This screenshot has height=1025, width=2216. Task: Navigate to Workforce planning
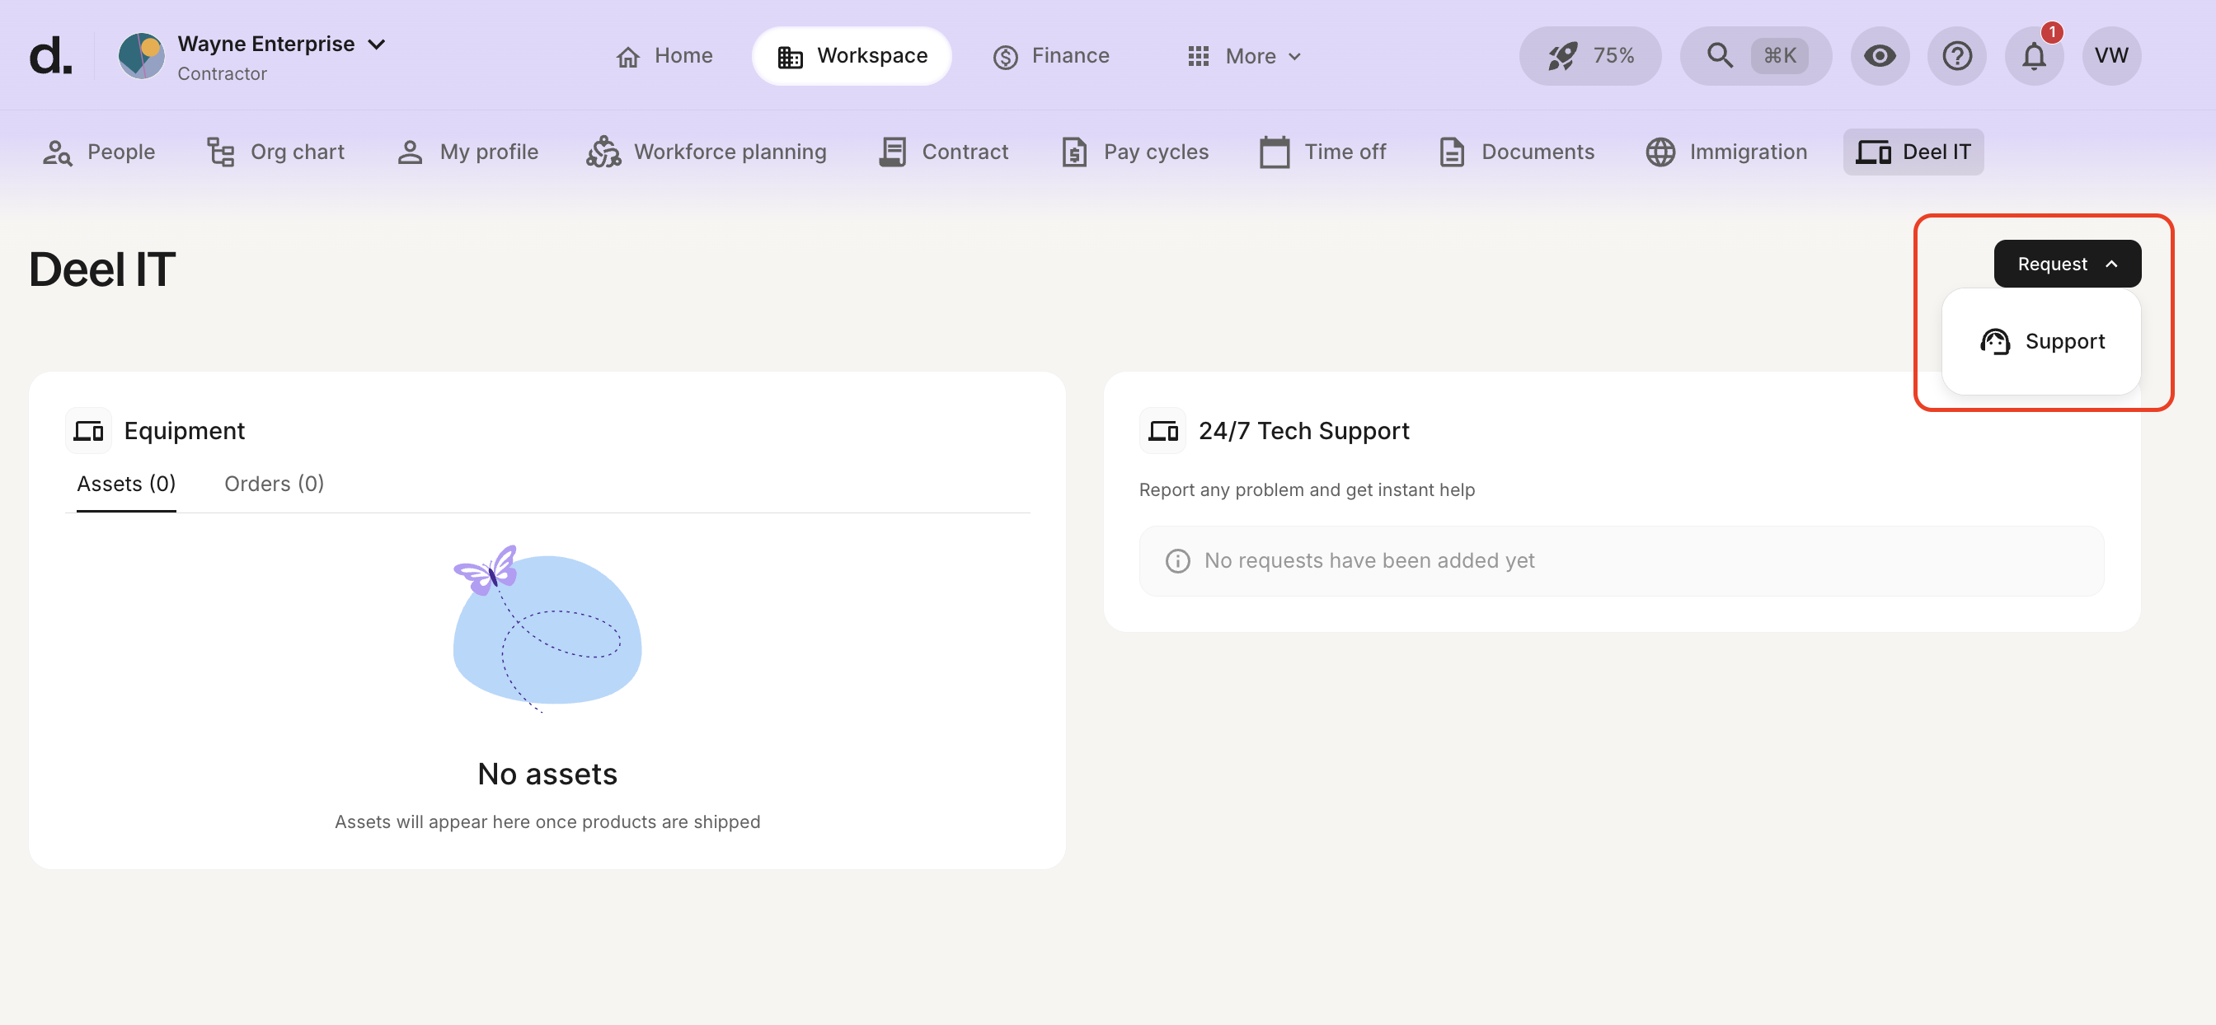point(707,152)
